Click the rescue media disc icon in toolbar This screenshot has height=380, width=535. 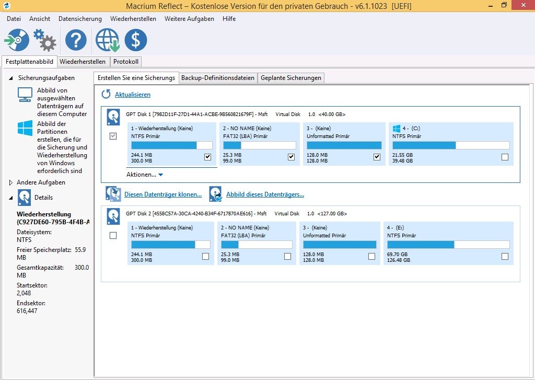(17, 40)
